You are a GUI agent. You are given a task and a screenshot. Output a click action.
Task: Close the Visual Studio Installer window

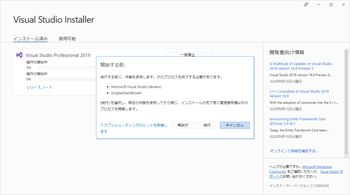point(344,5)
